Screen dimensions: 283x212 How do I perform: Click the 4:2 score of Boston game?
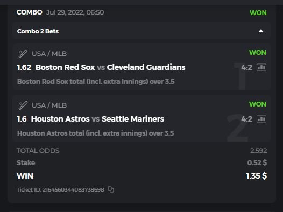coord(247,67)
